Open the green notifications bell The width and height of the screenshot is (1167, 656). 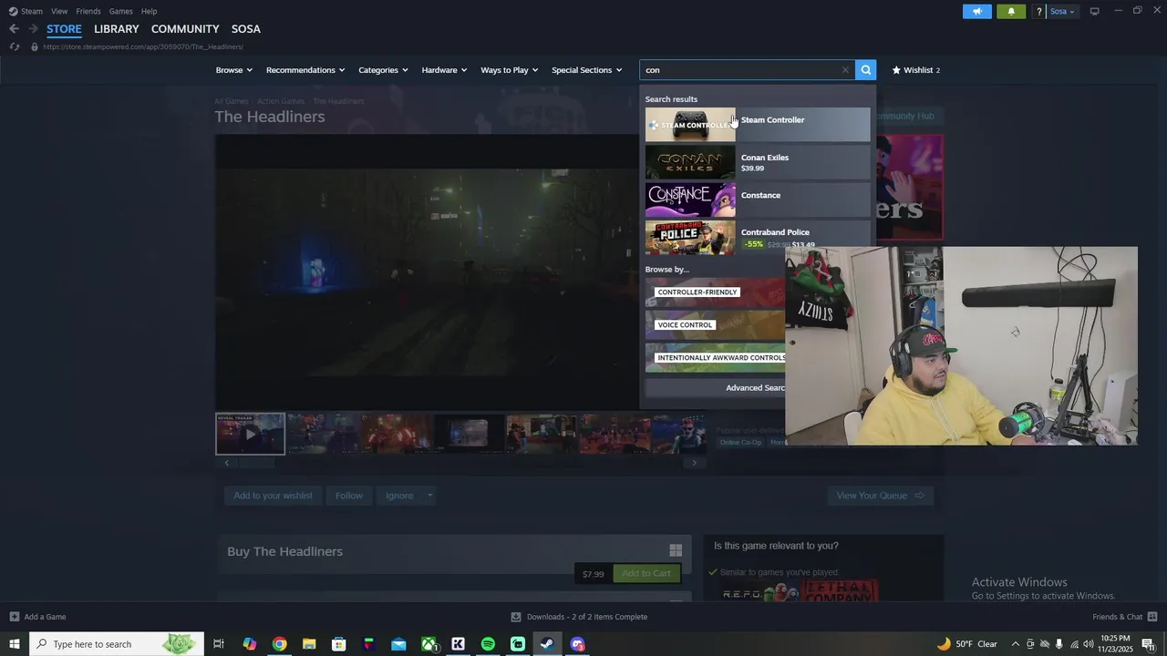point(1011,11)
